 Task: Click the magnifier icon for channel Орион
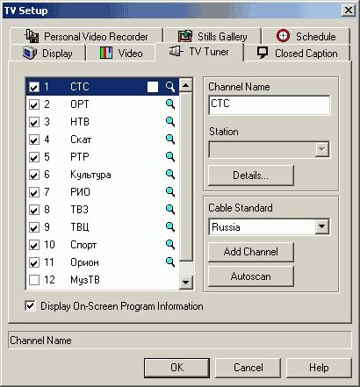[x=170, y=262]
